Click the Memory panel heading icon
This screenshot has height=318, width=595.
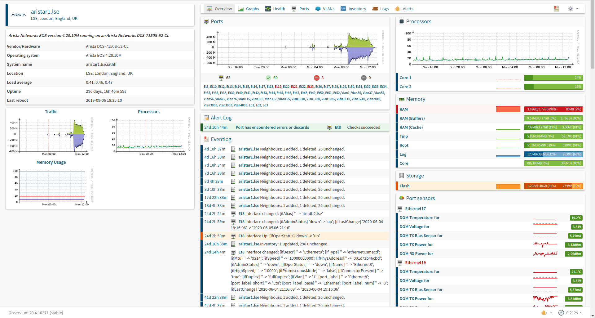[x=402, y=99]
